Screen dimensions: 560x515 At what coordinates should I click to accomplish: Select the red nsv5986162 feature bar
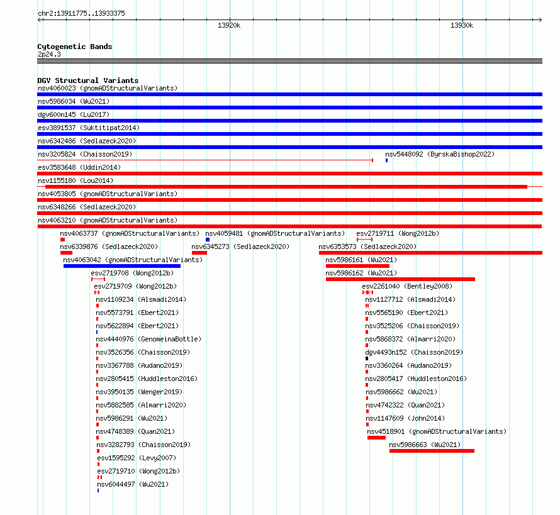pos(400,279)
